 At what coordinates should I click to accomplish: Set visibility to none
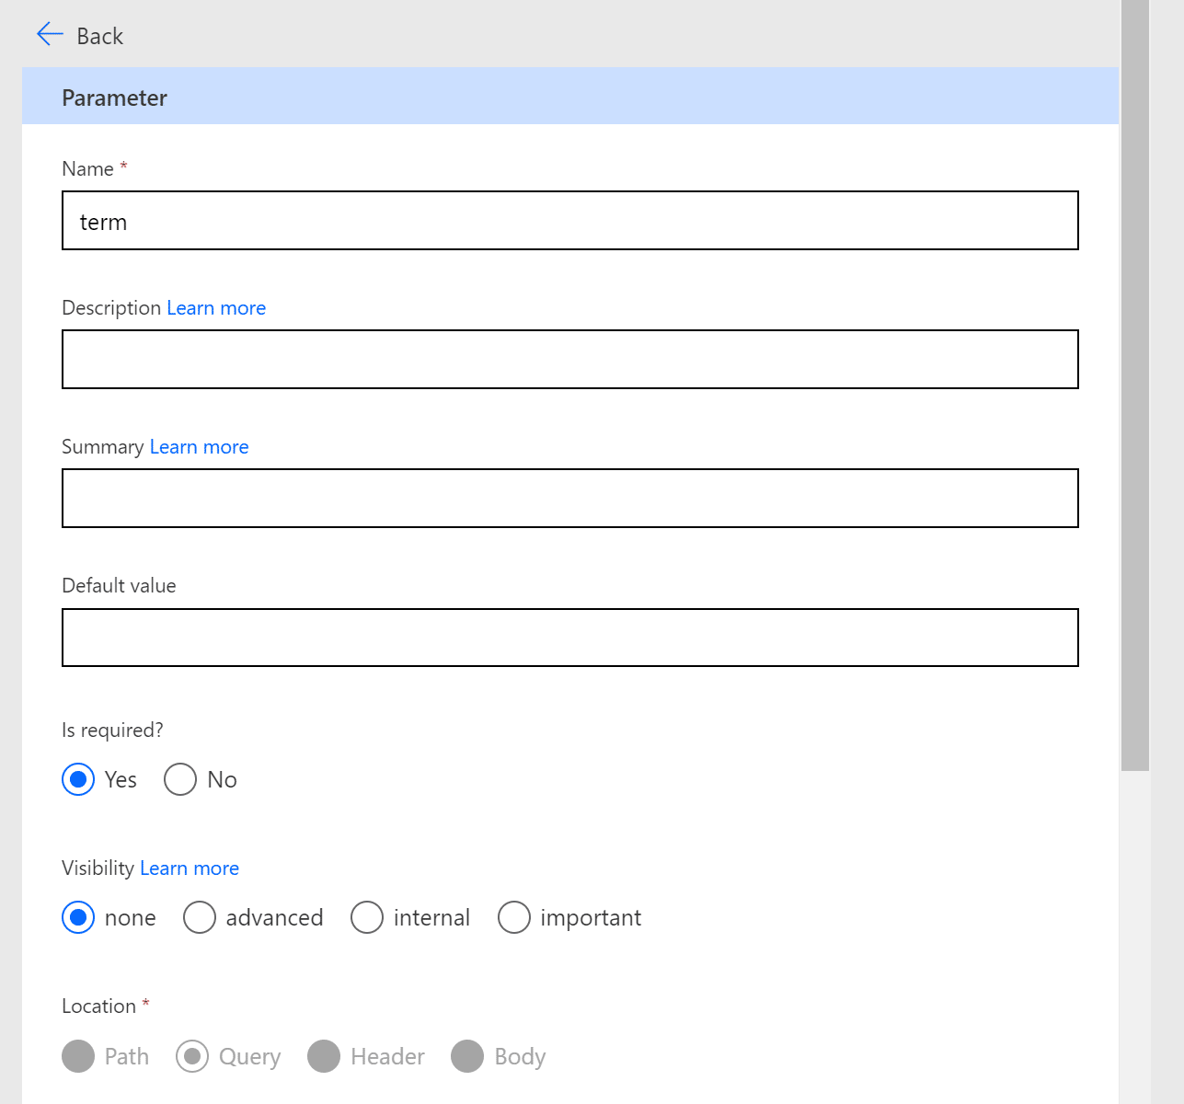click(x=78, y=917)
